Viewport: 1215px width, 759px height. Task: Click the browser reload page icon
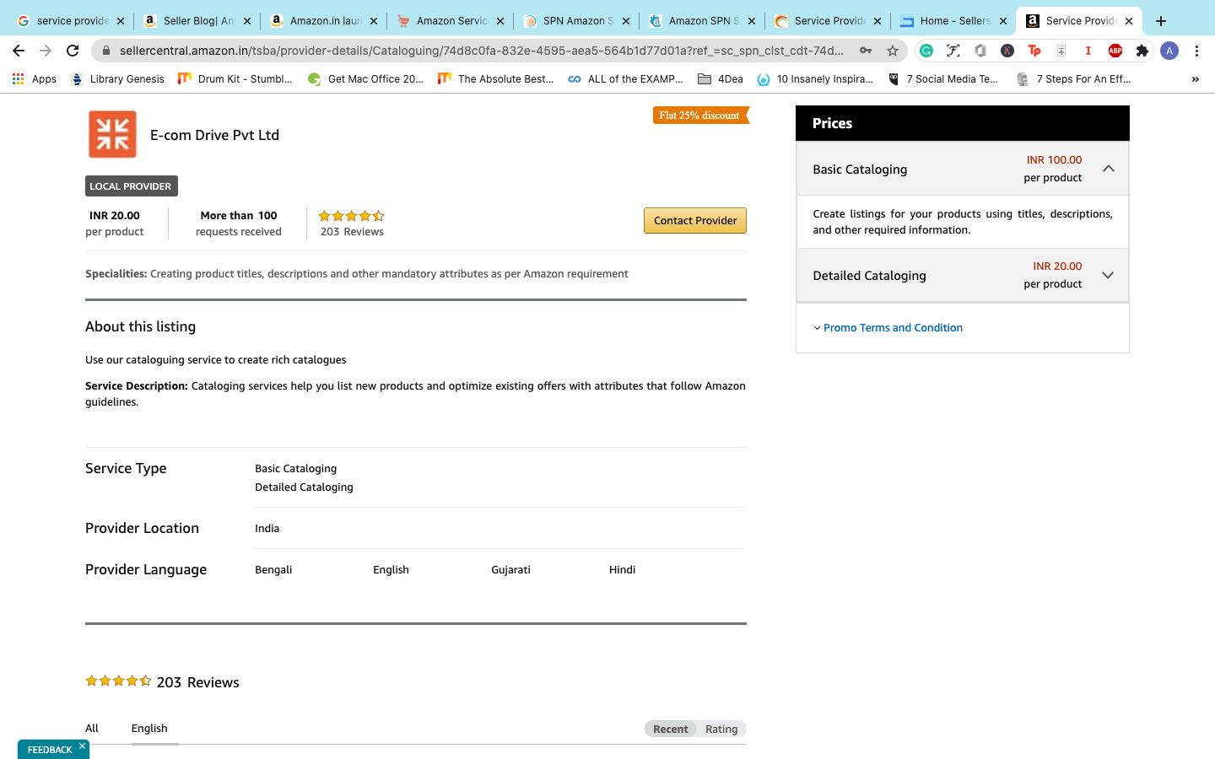[x=73, y=51]
